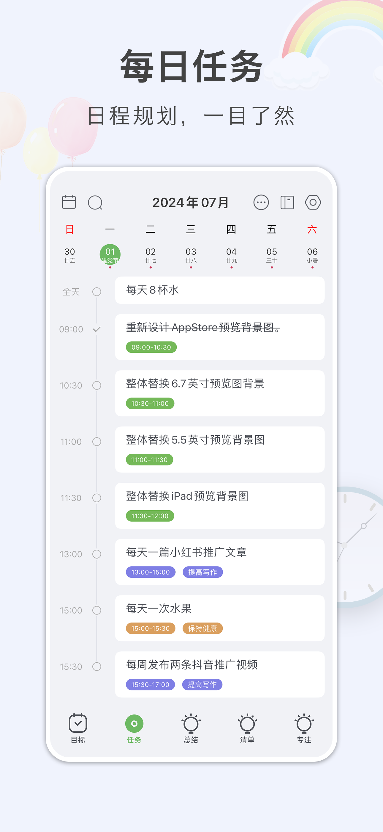Open the 2024年07月 month title

191,203
